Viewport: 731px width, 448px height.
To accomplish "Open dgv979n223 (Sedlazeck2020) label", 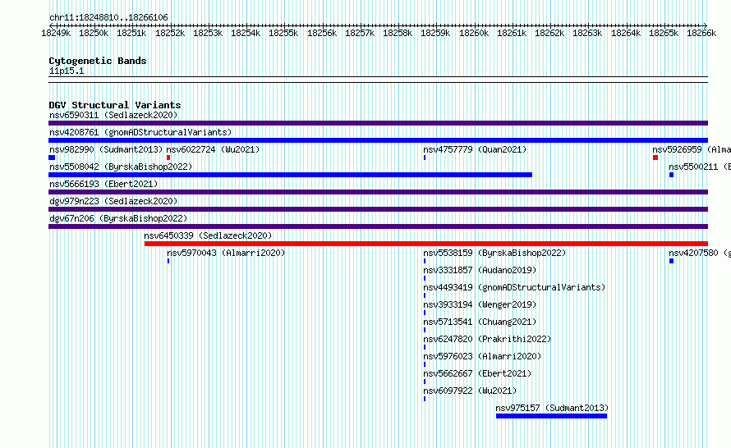I will tap(113, 201).
